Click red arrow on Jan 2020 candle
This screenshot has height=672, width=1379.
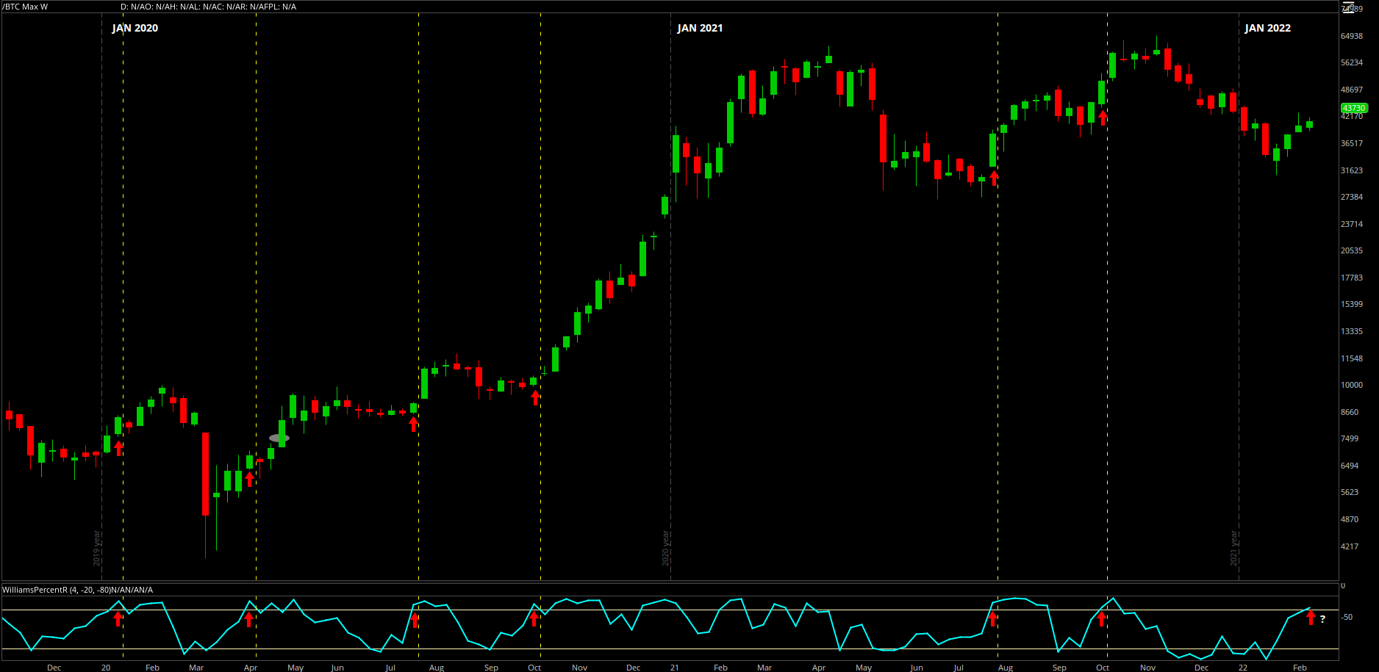pyautogui.click(x=118, y=448)
